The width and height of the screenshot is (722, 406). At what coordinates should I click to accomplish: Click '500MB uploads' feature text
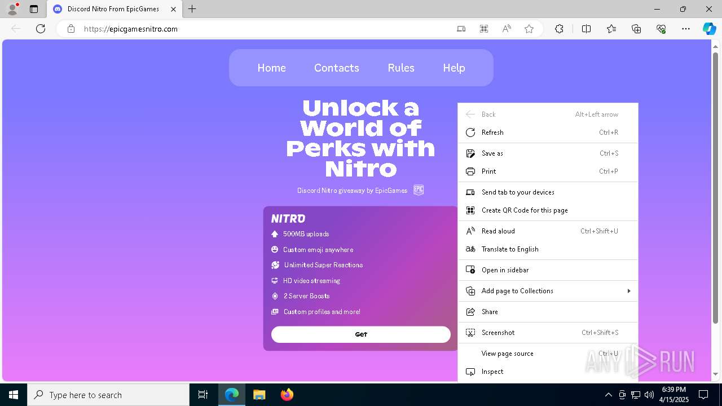point(306,234)
